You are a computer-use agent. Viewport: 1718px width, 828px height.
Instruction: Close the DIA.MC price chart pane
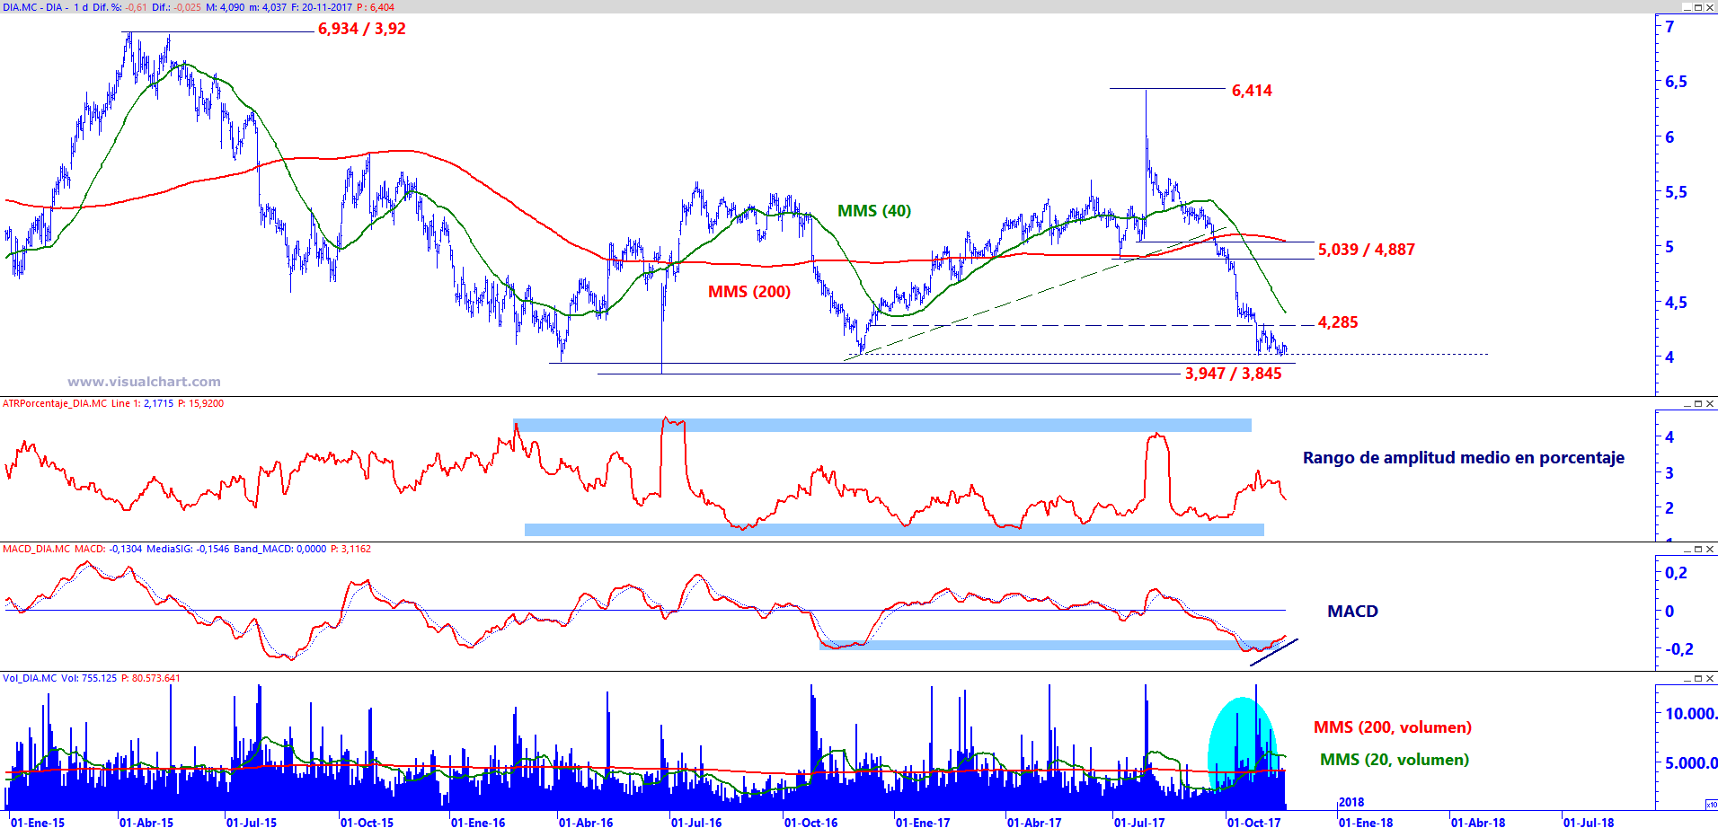pyautogui.click(x=1710, y=7)
